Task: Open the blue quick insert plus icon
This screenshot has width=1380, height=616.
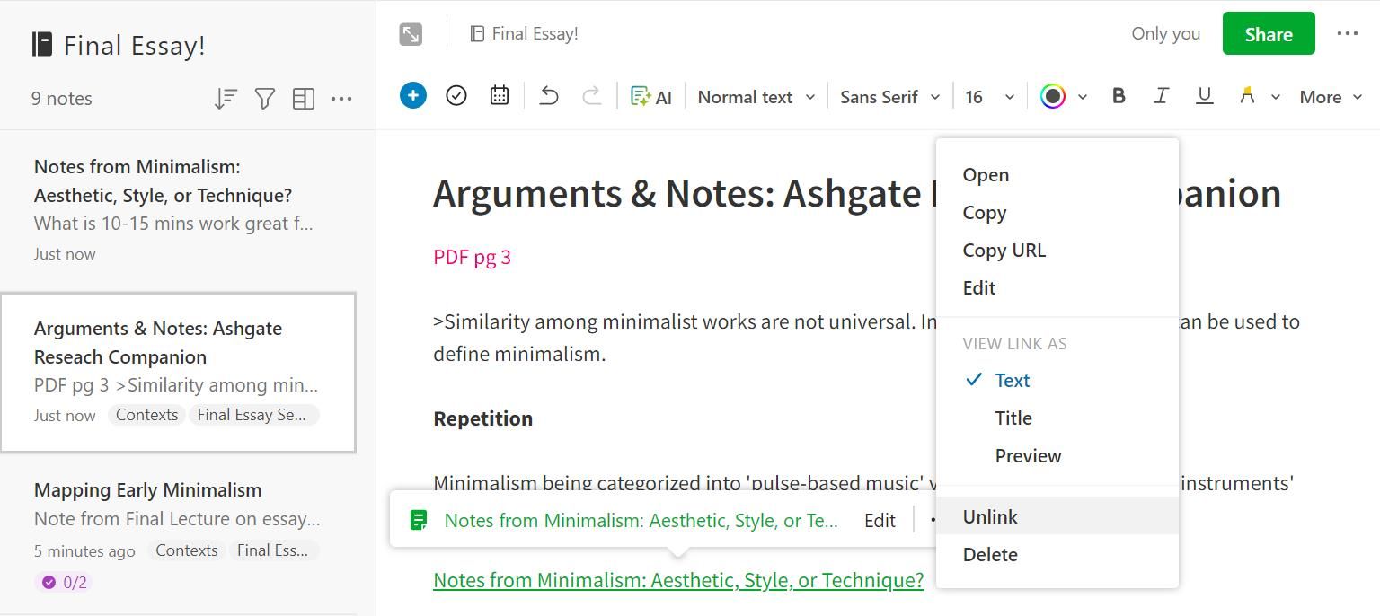Action: [x=412, y=95]
